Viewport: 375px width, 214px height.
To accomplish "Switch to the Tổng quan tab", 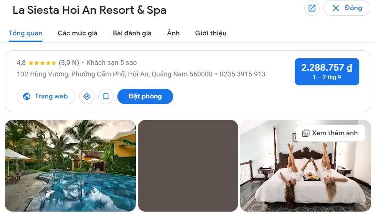I will pos(25,33).
